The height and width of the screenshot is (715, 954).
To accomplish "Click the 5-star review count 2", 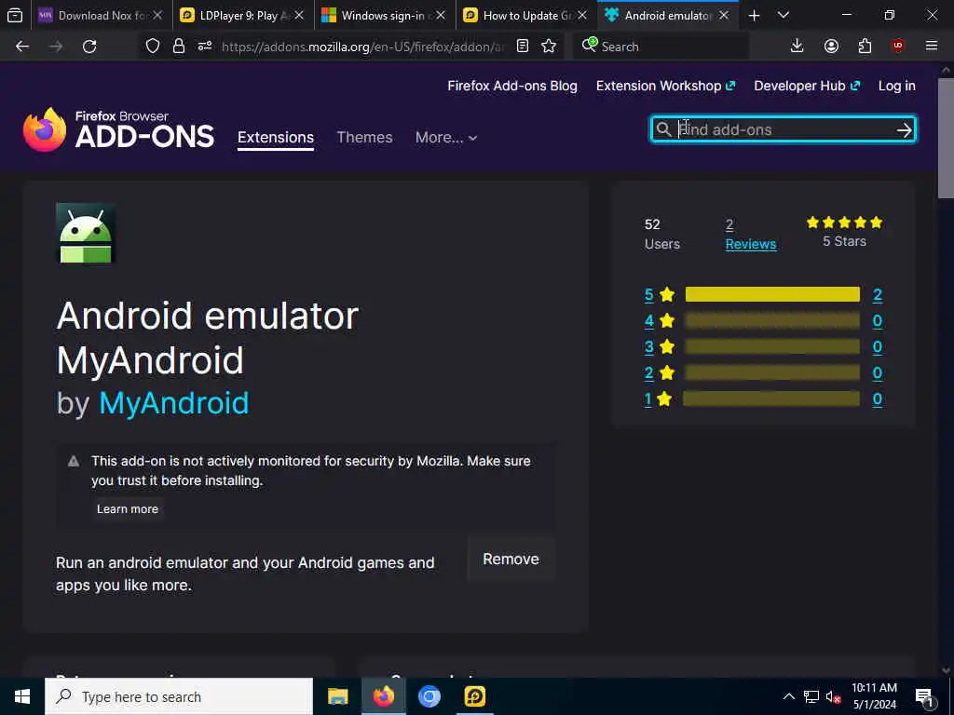I will pos(878,295).
